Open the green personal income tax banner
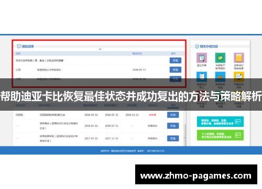262x189 pixels. pos(220,135)
